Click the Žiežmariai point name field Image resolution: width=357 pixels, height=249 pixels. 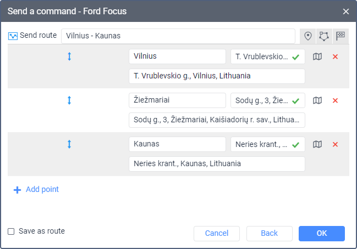tap(177, 100)
